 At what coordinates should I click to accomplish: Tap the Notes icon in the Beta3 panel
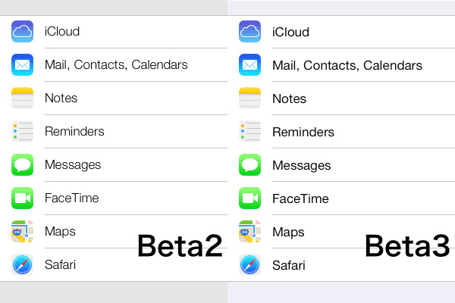click(x=250, y=98)
